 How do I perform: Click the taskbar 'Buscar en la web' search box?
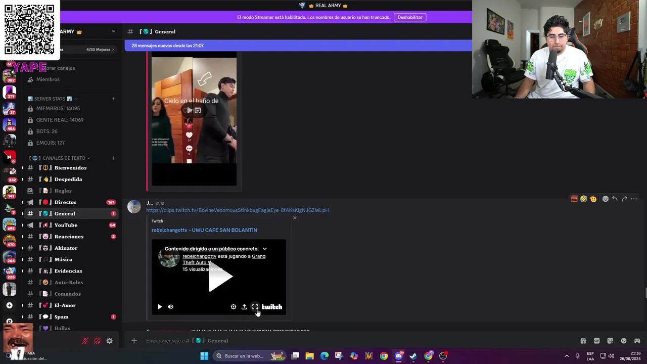point(250,356)
